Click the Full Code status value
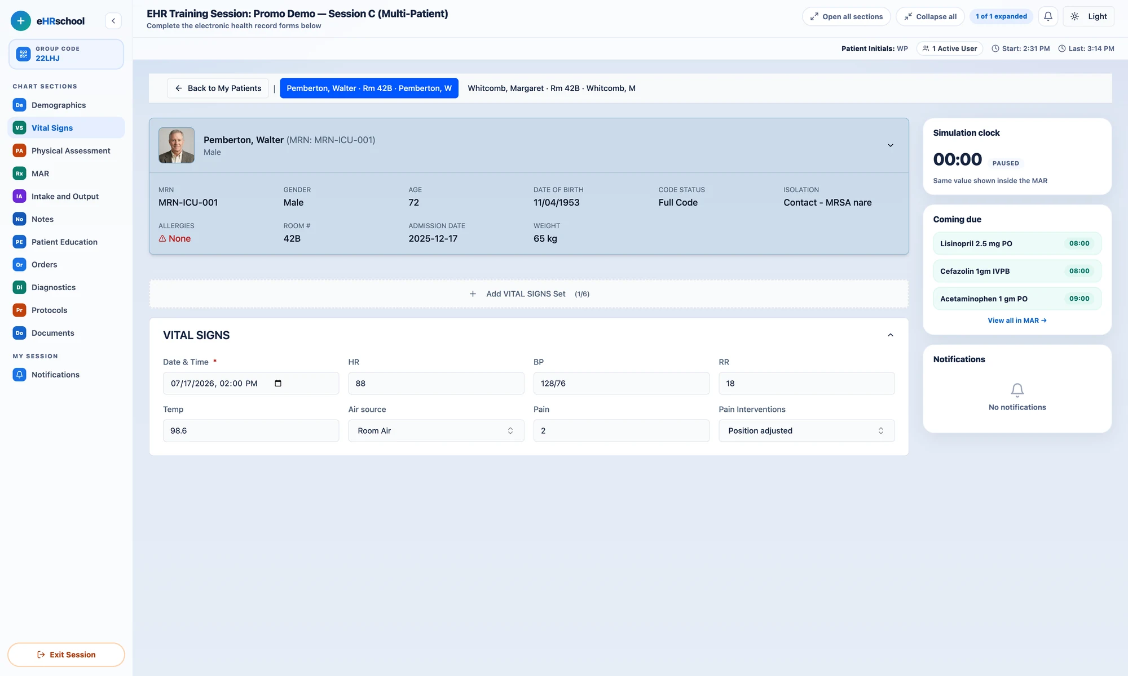Screen dimensions: 1128x676 [x=678, y=203]
